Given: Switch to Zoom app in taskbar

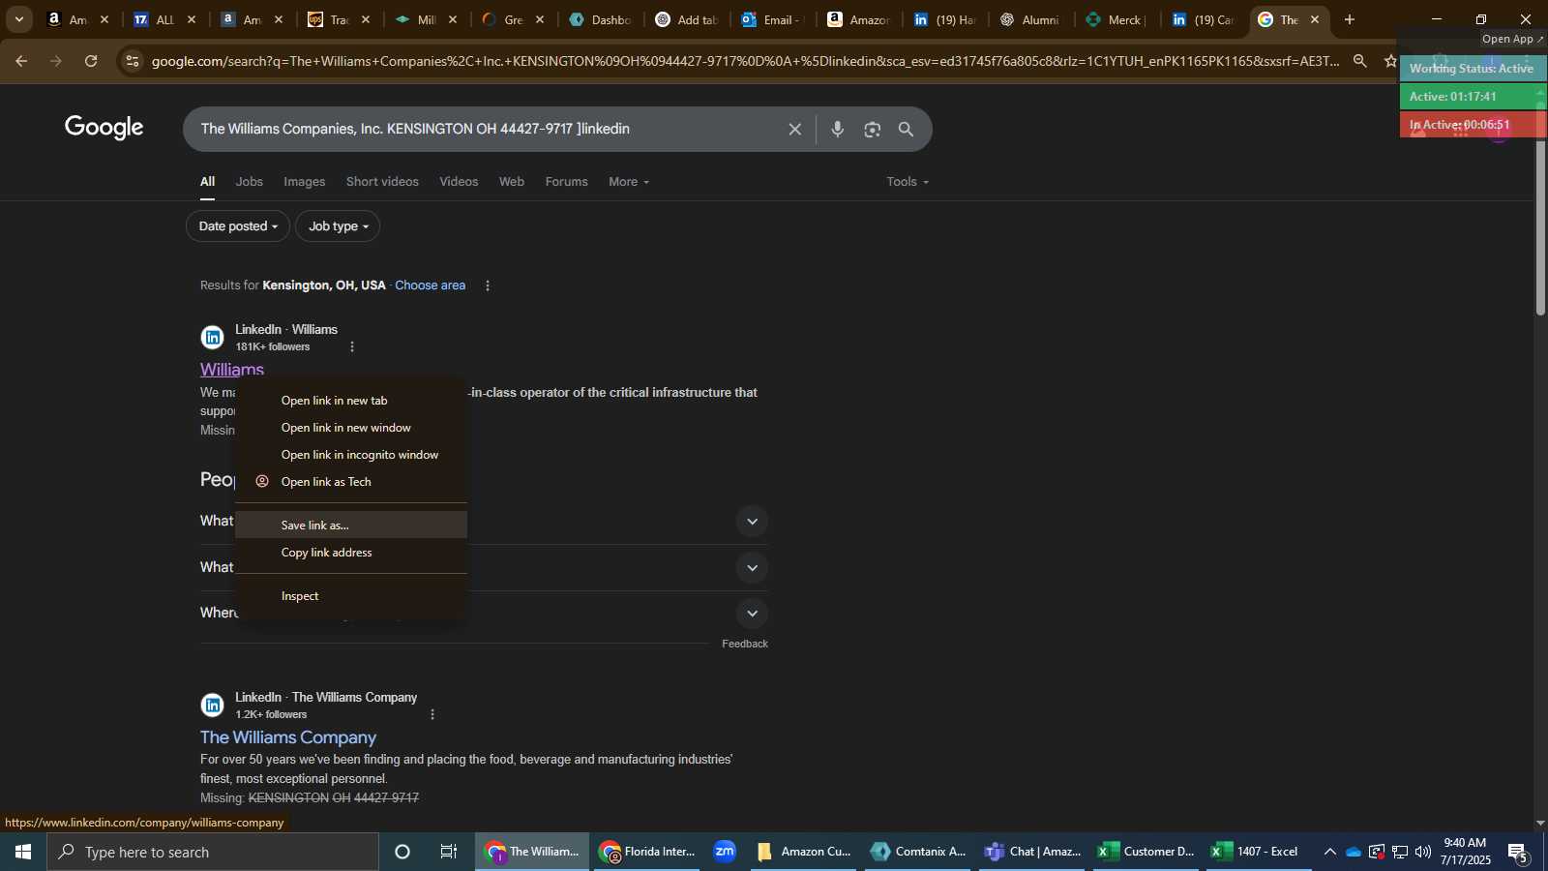Looking at the screenshot, I should 725,852.
